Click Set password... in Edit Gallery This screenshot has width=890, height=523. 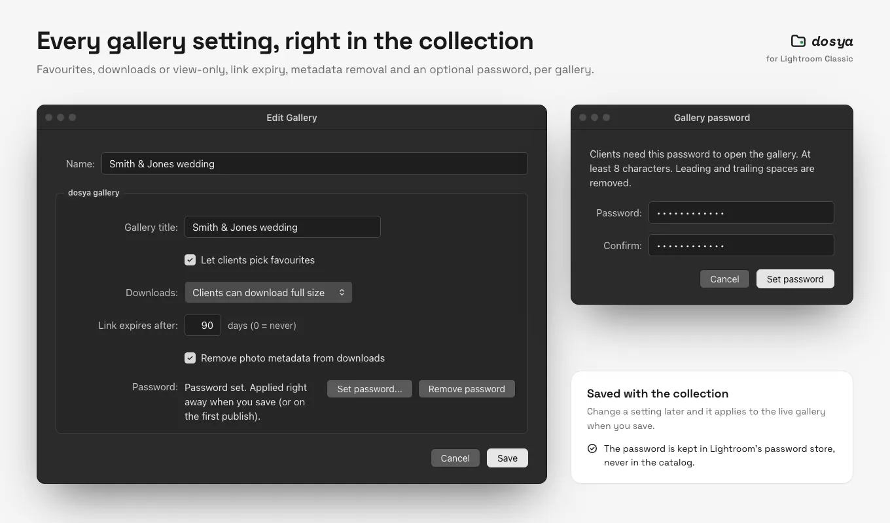coord(370,389)
